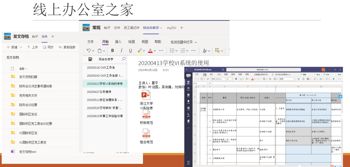Toggle underline formatting in OneNote toolbar

point(131,51)
